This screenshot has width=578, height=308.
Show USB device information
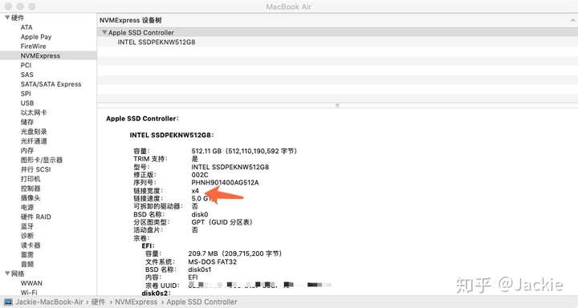[x=27, y=103]
